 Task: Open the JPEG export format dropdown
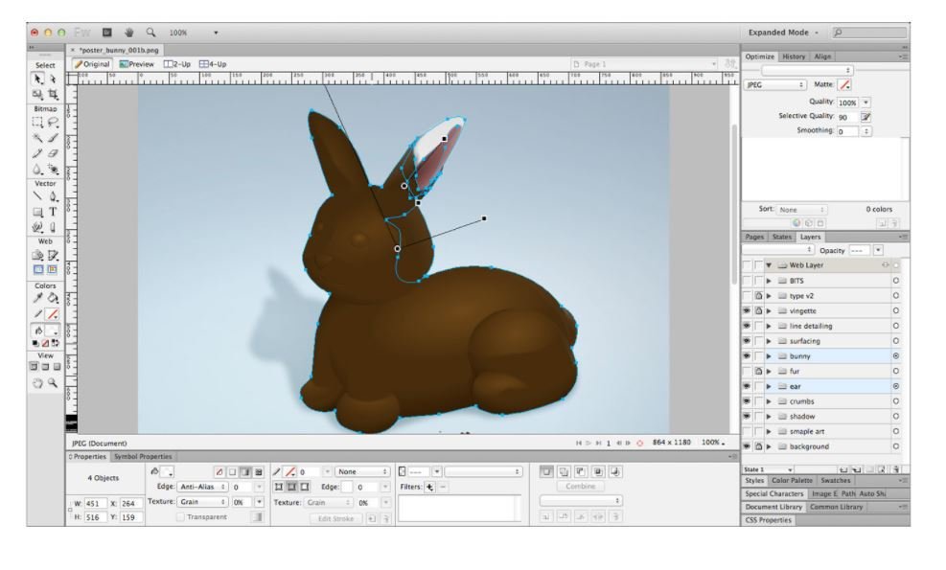click(x=775, y=85)
